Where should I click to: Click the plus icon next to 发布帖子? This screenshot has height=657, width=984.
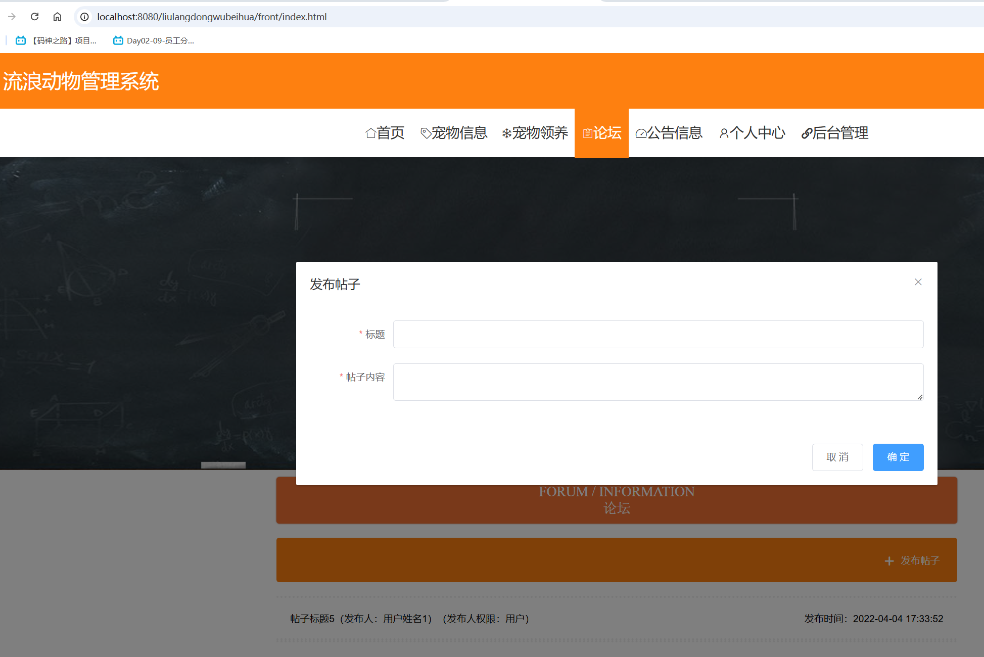(889, 561)
